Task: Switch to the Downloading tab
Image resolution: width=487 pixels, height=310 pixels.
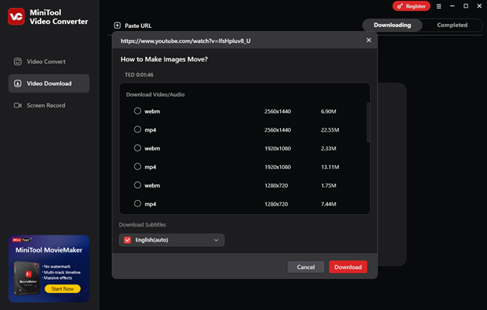Action: click(393, 25)
